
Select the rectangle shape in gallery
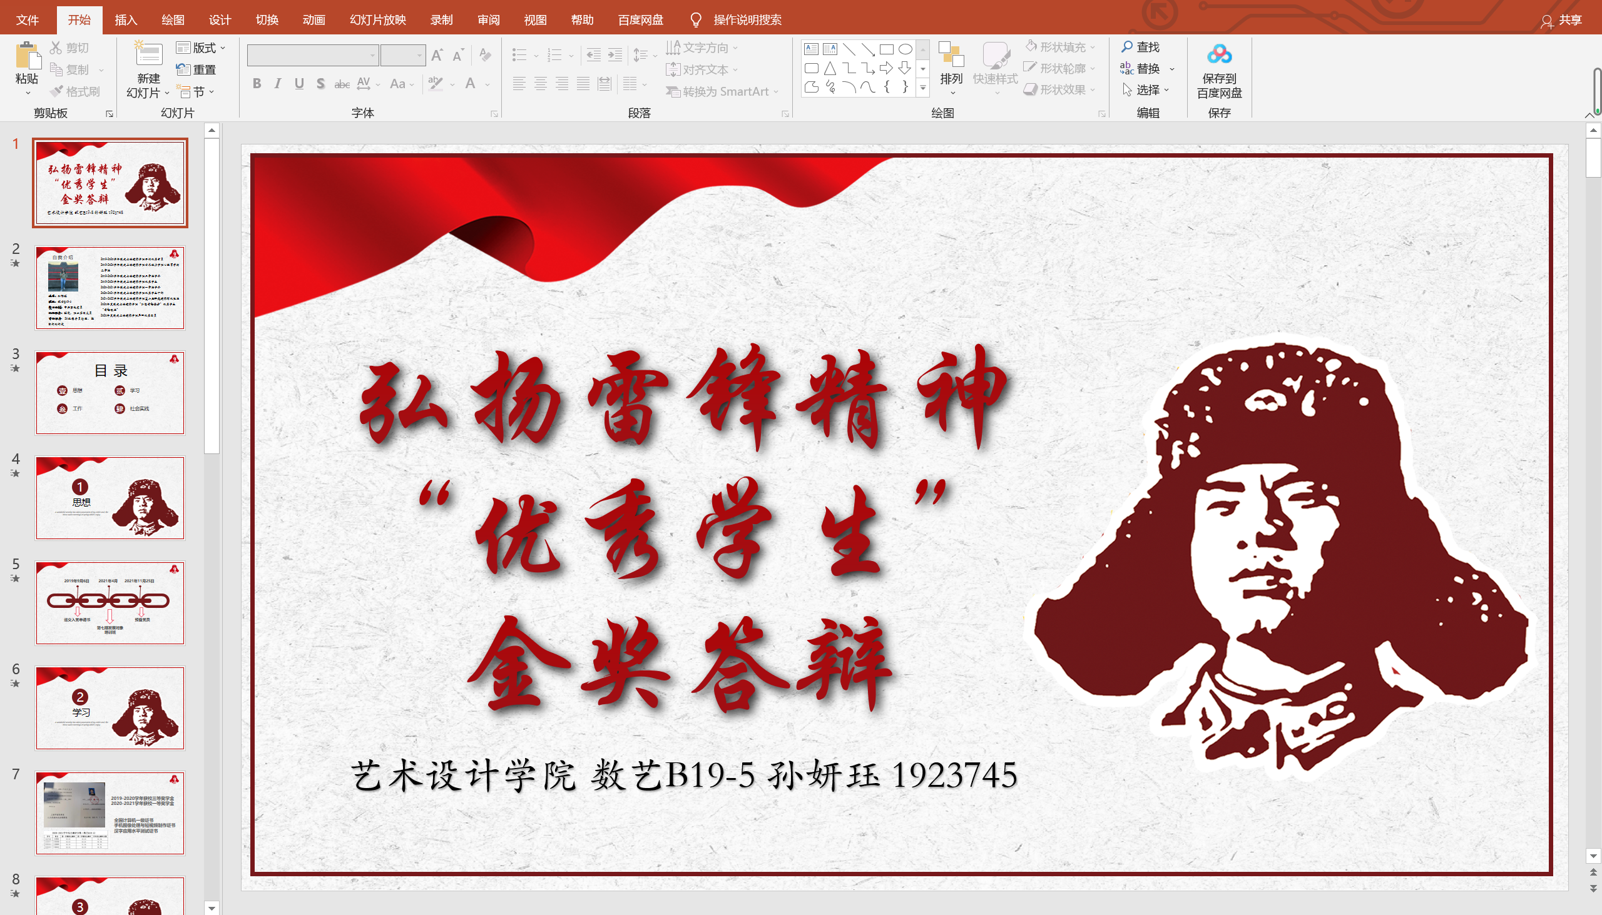click(x=887, y=49)
